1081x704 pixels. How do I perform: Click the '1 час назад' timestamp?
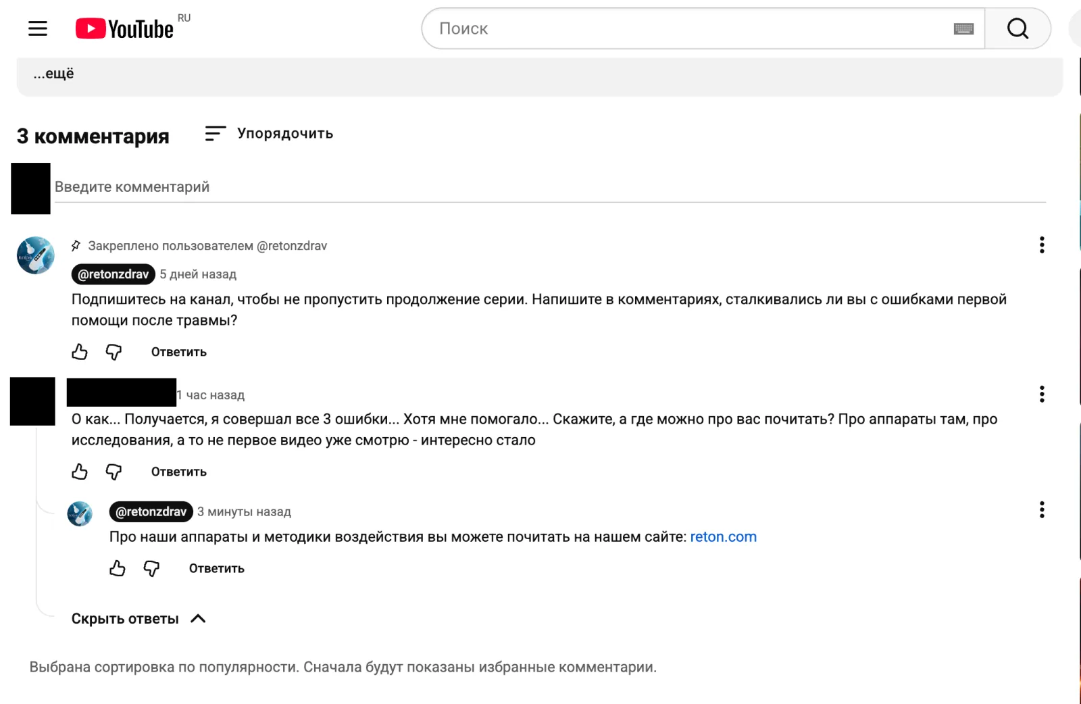[x=211, y=395]
